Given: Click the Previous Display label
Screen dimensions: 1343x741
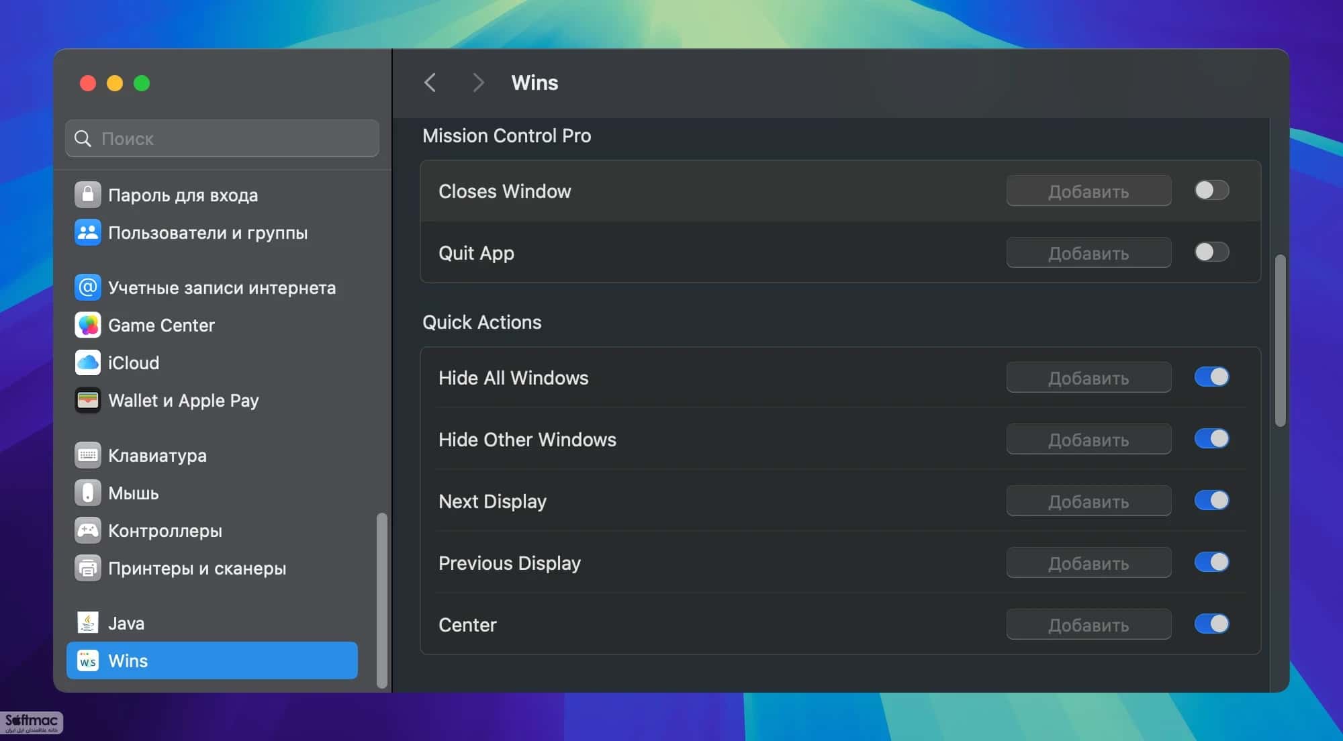Looking at the screenshot, I should (x=509, y=563).
